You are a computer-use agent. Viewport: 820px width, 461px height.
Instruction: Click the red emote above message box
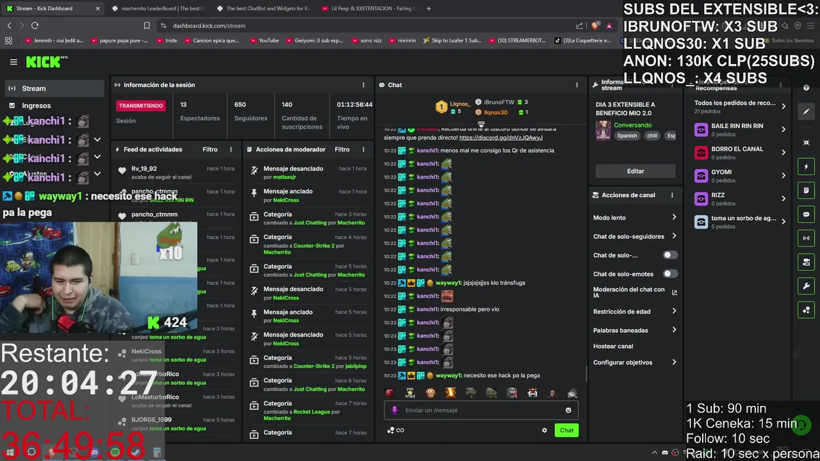tap(389, 392)
